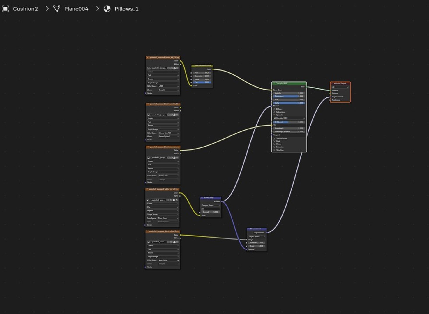Image resolution: width=429 pixels, height=314 pixels.
Task: Open Color Space dropdown showing sRGB
Action: coord(168,86)
